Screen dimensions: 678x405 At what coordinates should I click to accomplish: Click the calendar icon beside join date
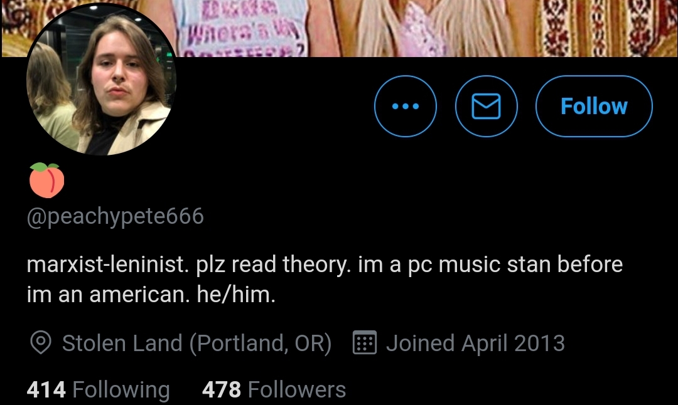365,342
